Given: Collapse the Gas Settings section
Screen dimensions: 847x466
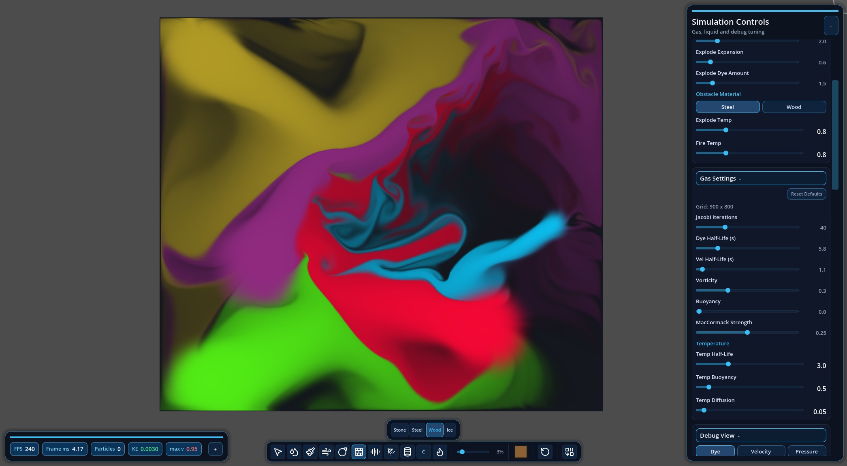Looking at the screenshot, I should [761, 179].
